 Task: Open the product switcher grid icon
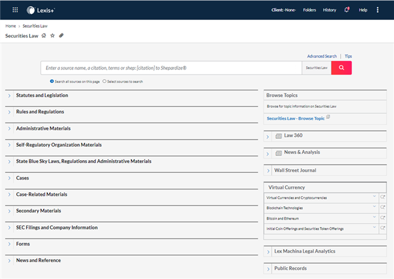15,10
